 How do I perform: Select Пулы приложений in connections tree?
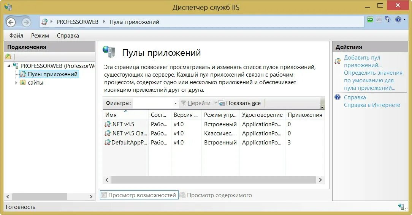coord(49,74)
